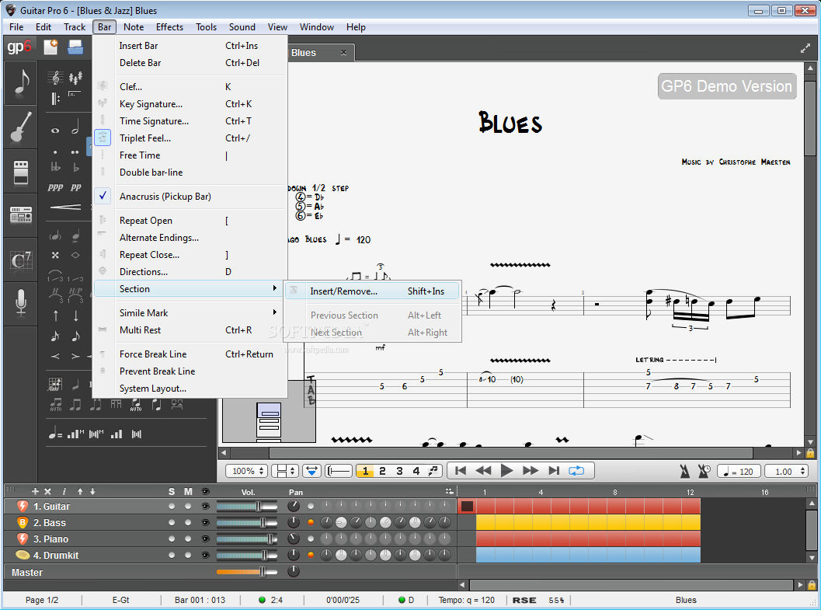This screenshot has height=610, width=821.
Task: Select the whole note duration
Action: [x=55, y=131]
